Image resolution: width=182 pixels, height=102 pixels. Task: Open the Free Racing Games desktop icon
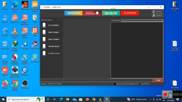(35, 6)
